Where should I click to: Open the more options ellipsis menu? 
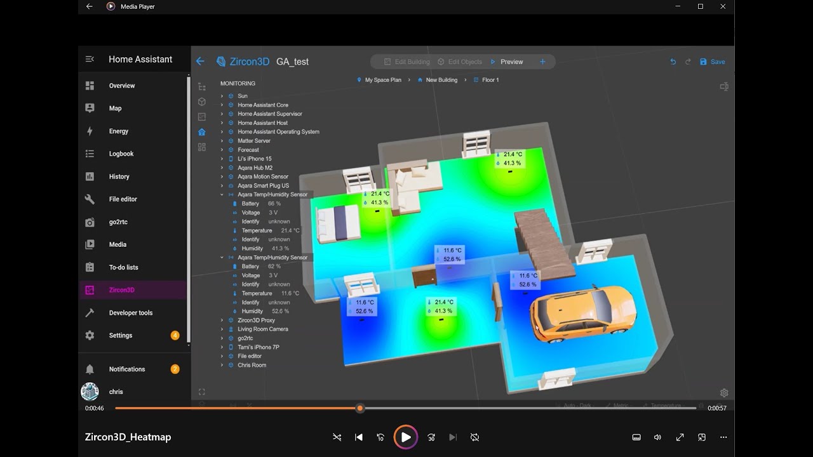723,437
